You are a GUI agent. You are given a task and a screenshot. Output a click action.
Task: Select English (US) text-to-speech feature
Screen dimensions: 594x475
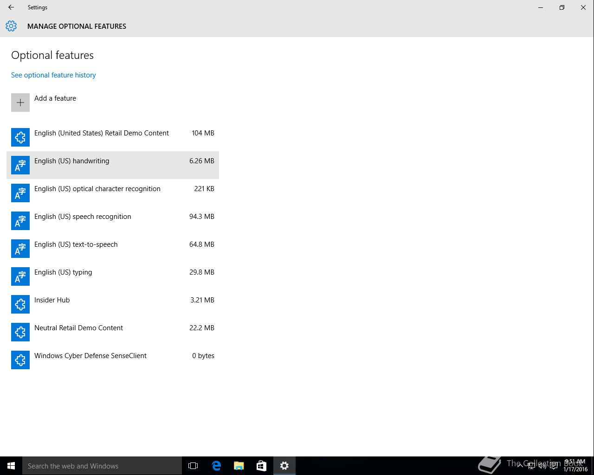click(x=113, y=249)
